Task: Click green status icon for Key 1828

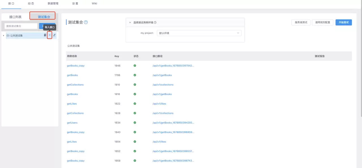Action: coord(135,113)
